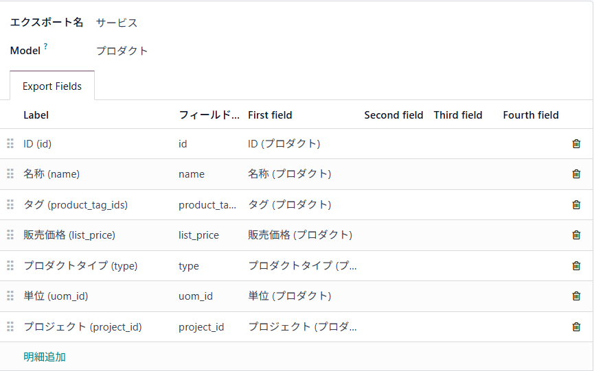Delete the 名称 (name) export row
This screenshot has height=371, width=594.
576,174
